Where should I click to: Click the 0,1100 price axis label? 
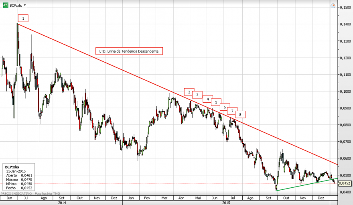point(345,75)
